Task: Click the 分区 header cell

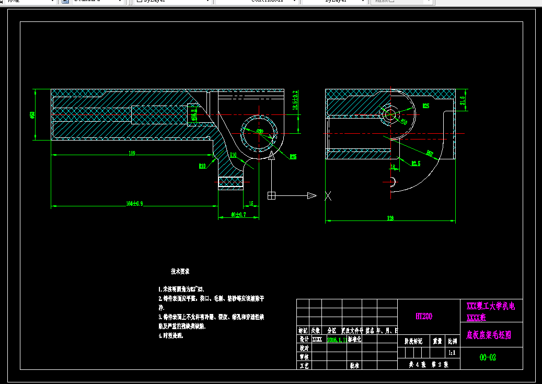Action: click(332, 331)
